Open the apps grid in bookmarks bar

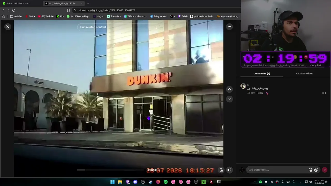click(x=3, y=16)
